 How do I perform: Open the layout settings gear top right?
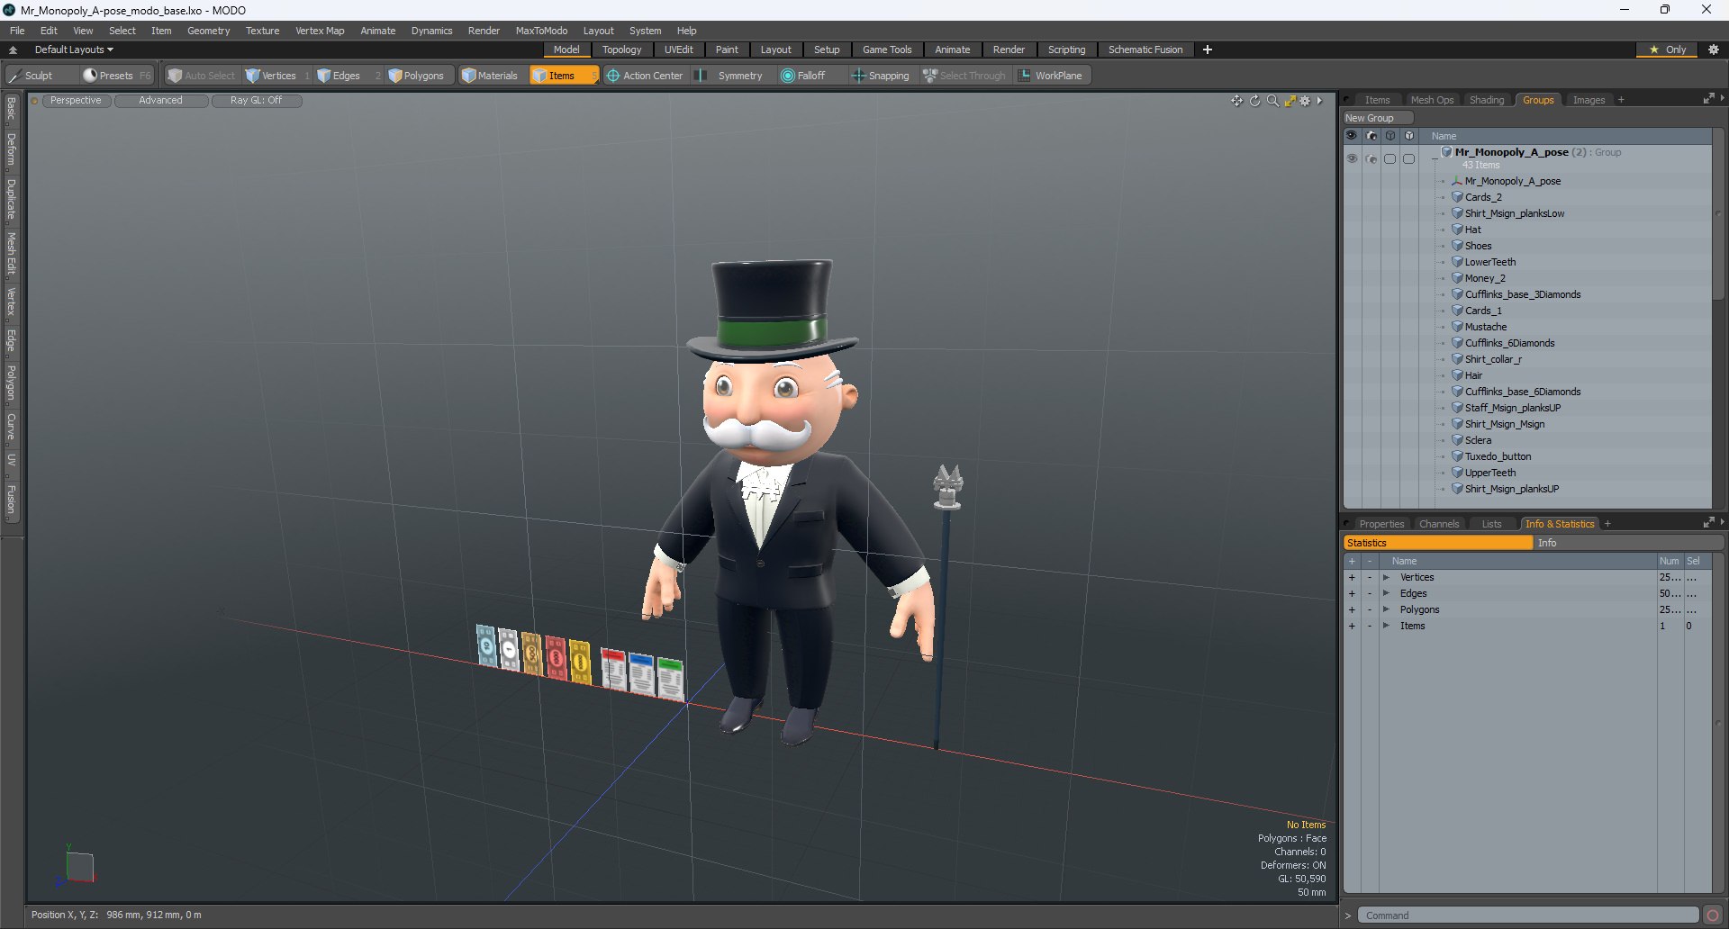point(1713,50)
